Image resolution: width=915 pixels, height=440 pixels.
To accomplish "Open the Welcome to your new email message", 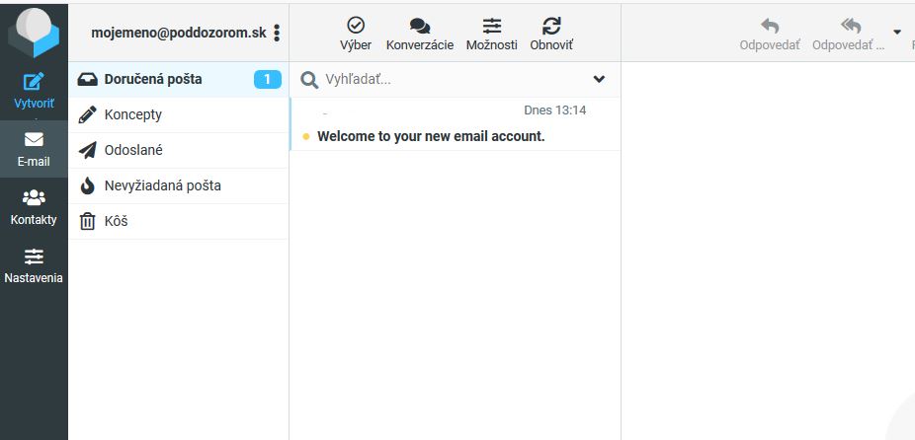I will click(x=431, y=136).
